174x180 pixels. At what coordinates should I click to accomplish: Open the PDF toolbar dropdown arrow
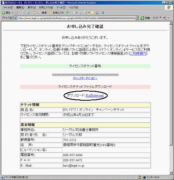pos(169,18)
